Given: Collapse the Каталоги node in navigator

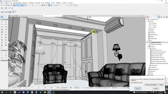Looking at the screenshot, I should (x=148, y=46).
